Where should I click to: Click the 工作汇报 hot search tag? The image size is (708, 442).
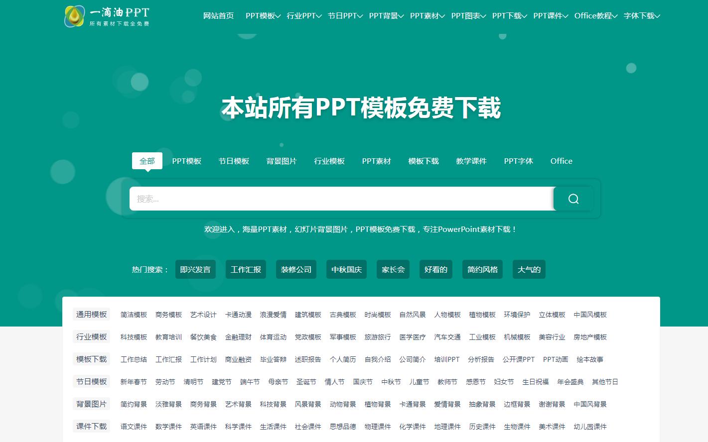[246, 269]
